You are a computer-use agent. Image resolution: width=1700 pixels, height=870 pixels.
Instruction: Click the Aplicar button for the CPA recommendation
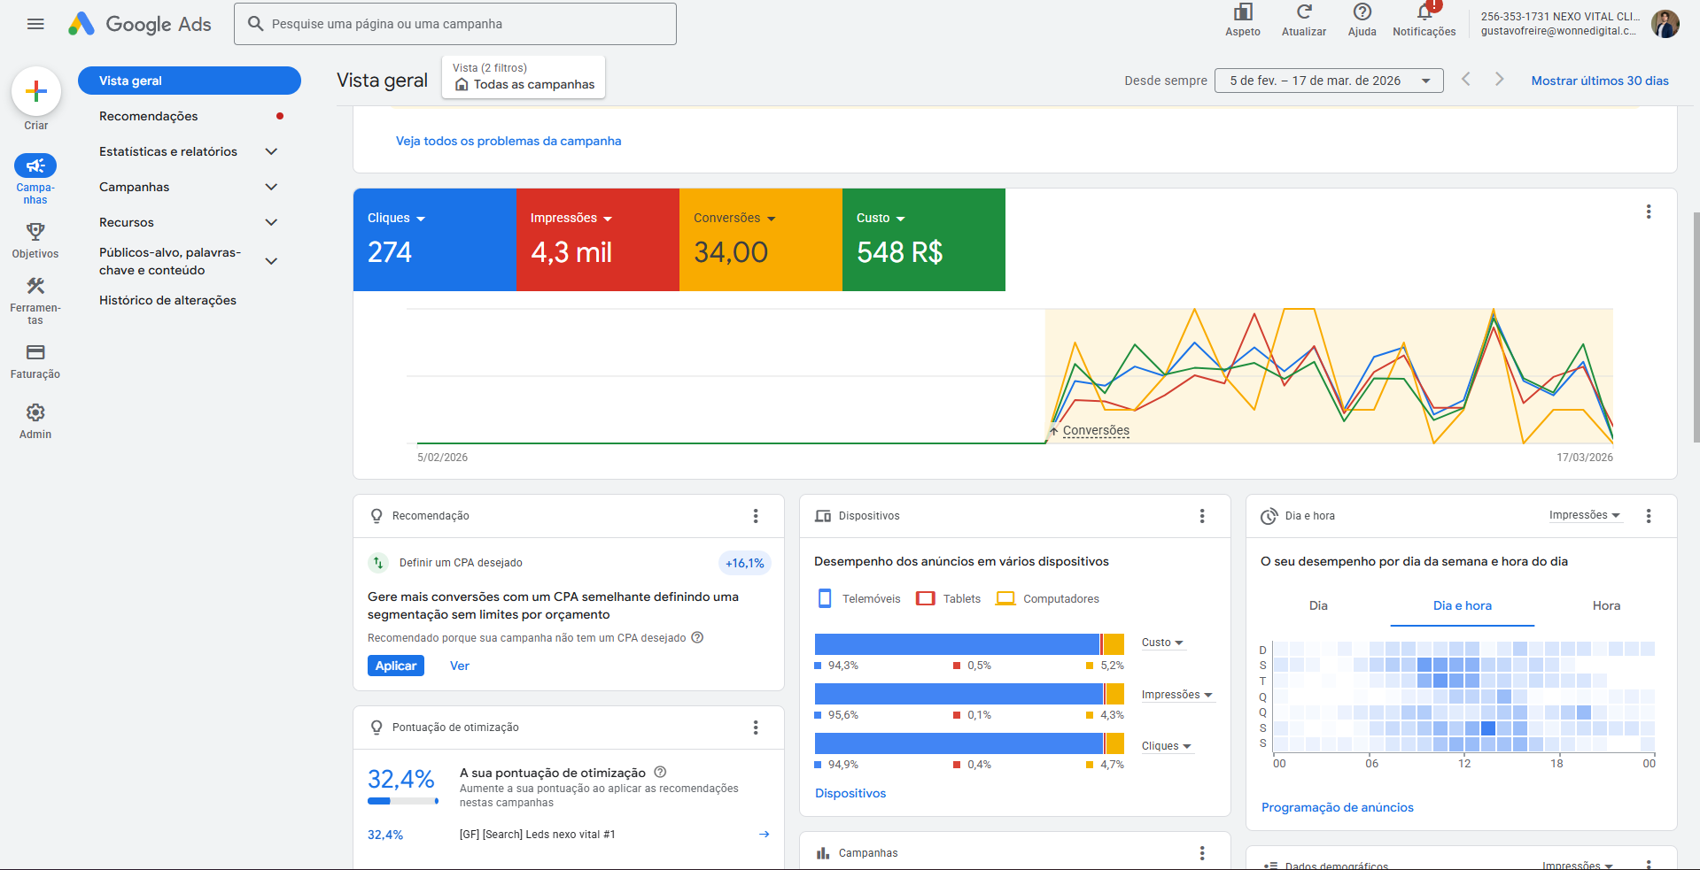395,666
